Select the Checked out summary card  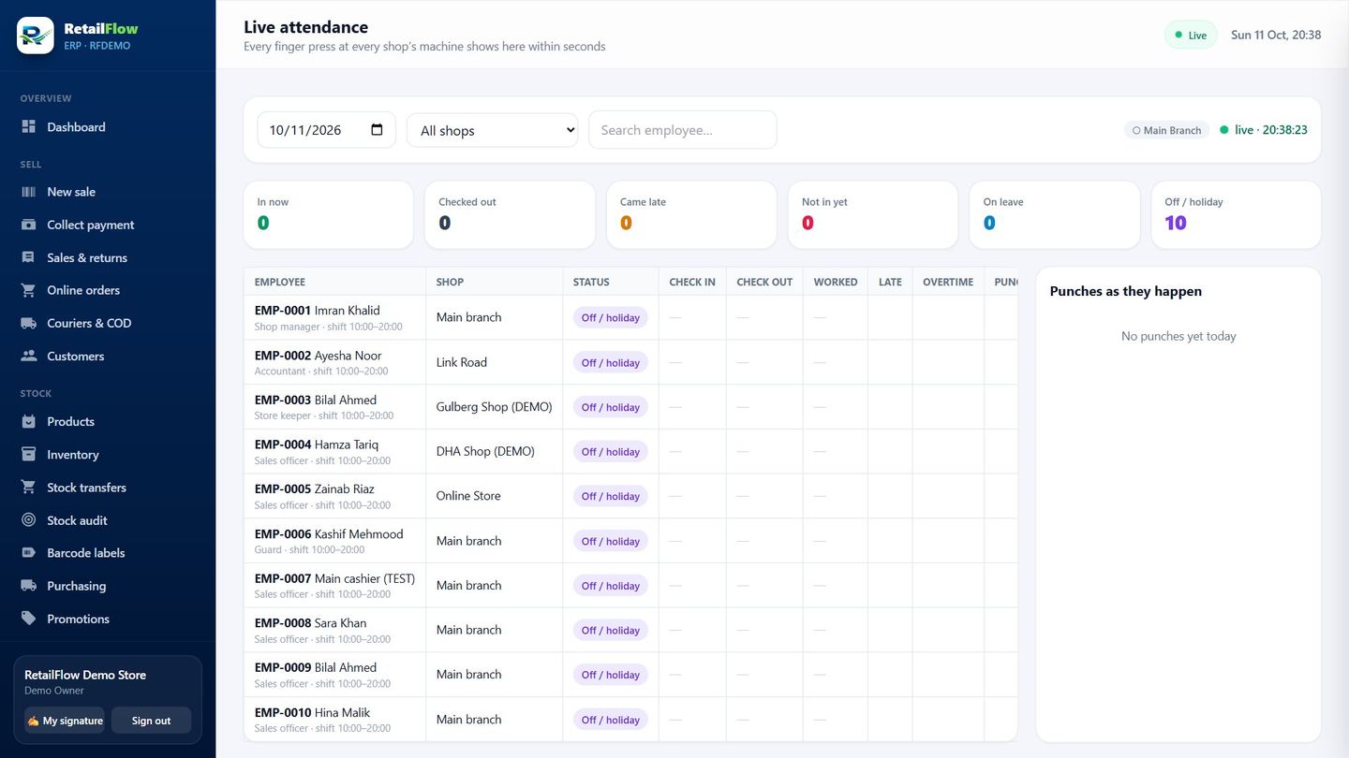pos(510,215)
